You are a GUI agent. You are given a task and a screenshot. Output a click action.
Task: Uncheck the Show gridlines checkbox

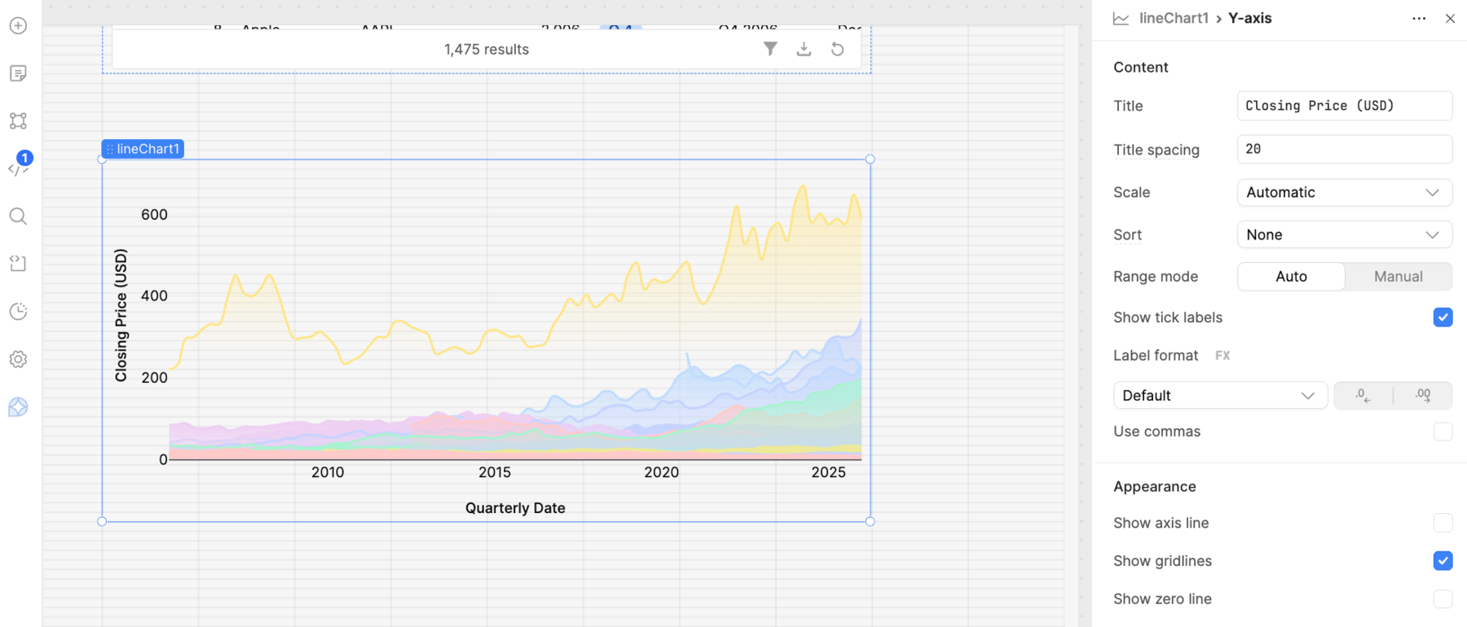tap(1443, 561)
